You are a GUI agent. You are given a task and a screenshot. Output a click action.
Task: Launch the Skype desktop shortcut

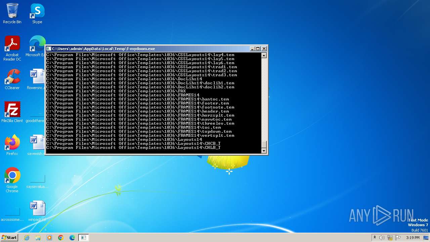[37, 13]
